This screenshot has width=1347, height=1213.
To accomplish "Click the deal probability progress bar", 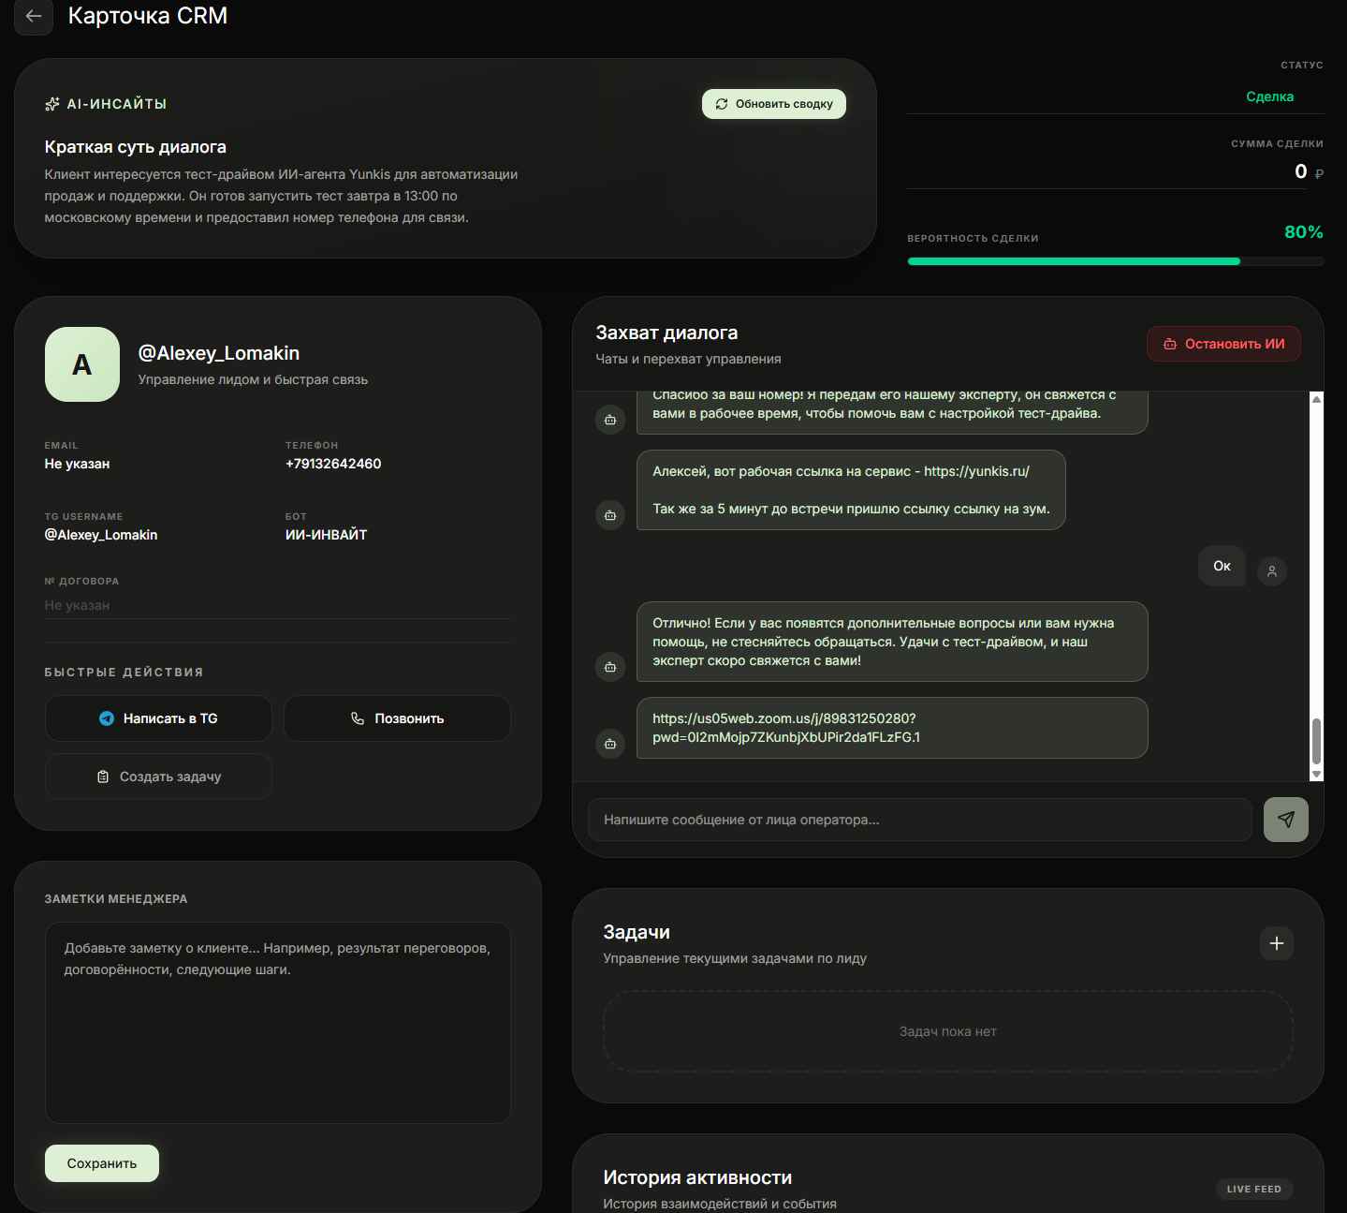I will (x=1115, y=261).
